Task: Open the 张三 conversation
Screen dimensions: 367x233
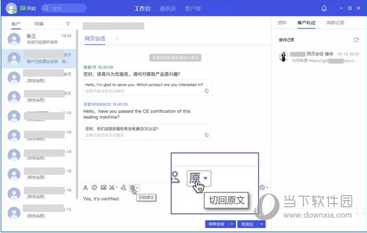Action: click(39, 39)
